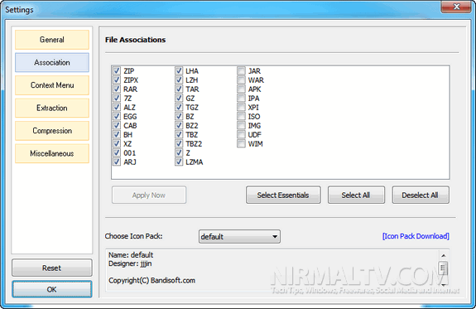Screen dimensions: 476x309
Task: Uncheck the BZ2 checkbox
Action: point(179,125)
